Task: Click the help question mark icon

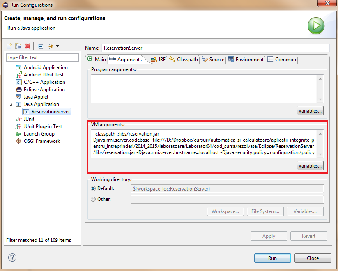Action: pos(12,257)
